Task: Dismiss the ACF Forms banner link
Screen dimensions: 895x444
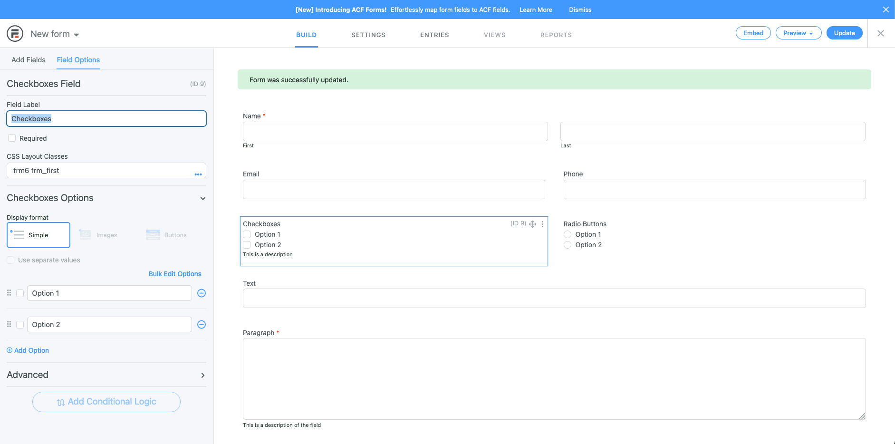Action: coord(580,10)
